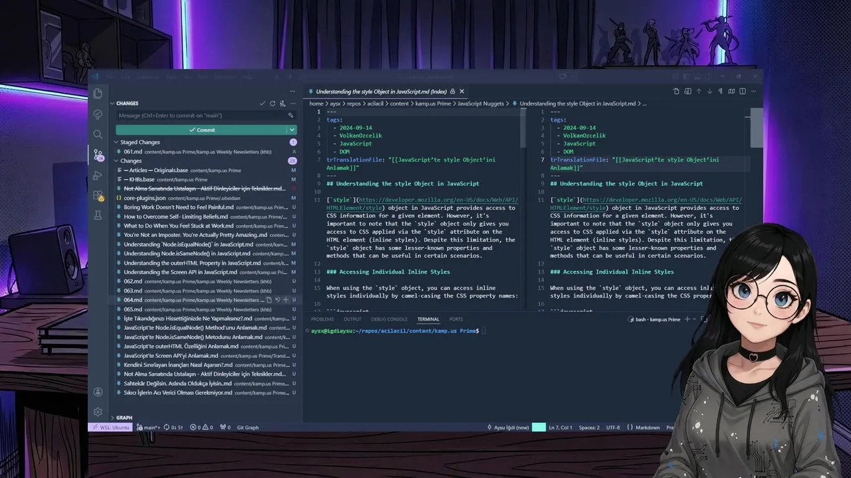
Task: Switch to the PROBLEMS panel tab
Action: click(x=322, y=319)
